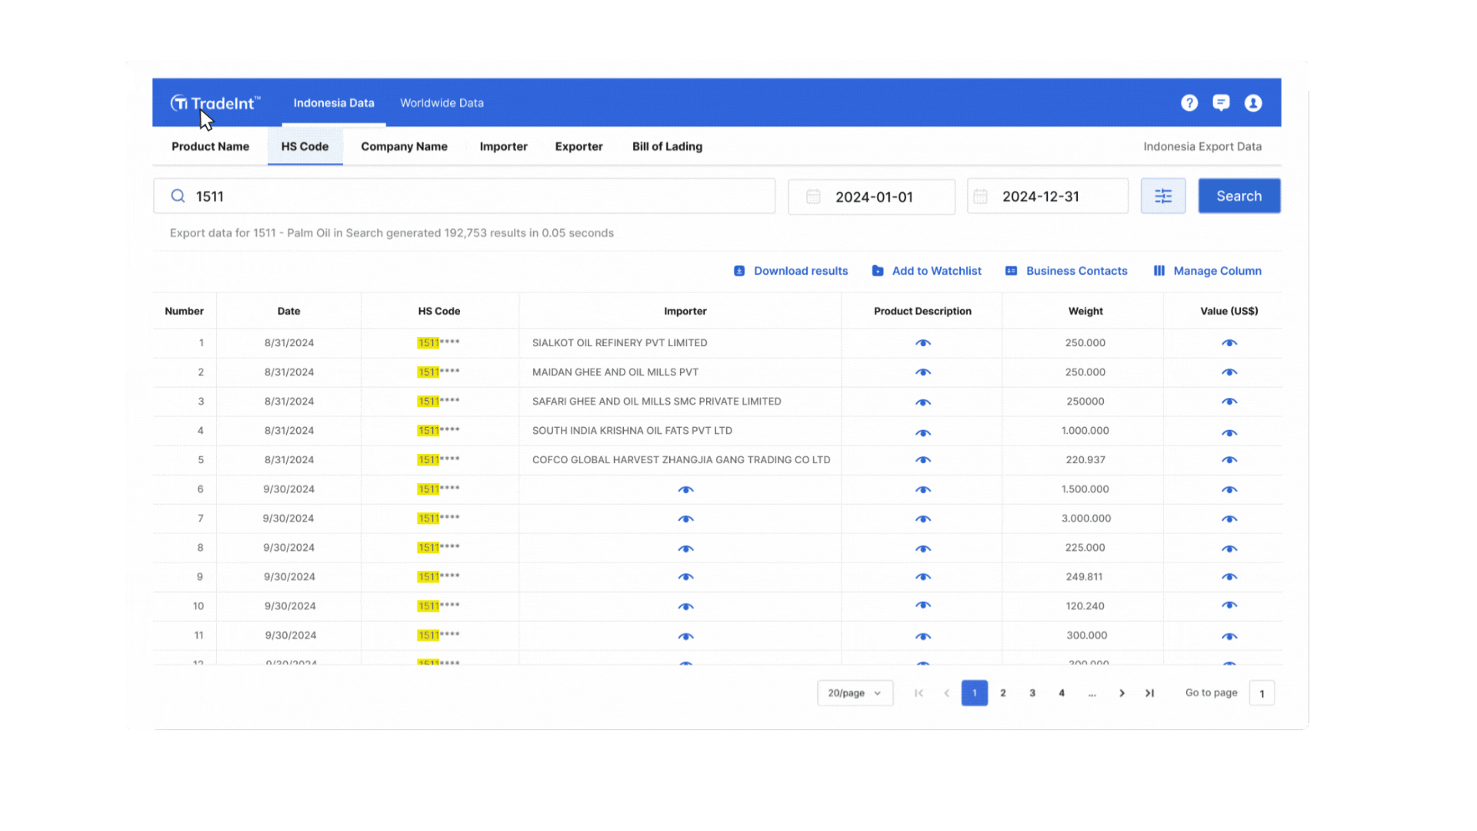
Task: Click Download results link
Action: (x=801, y=271)
